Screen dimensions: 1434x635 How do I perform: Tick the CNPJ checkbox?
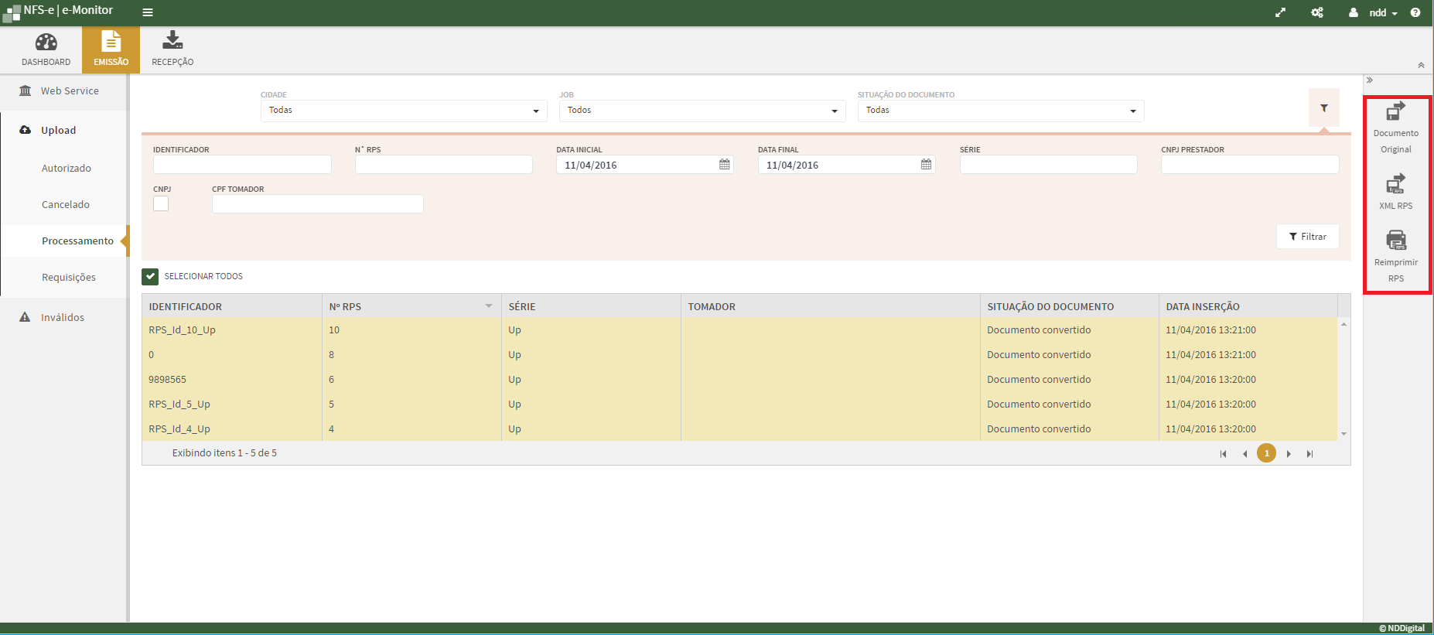tap(161, 203)
